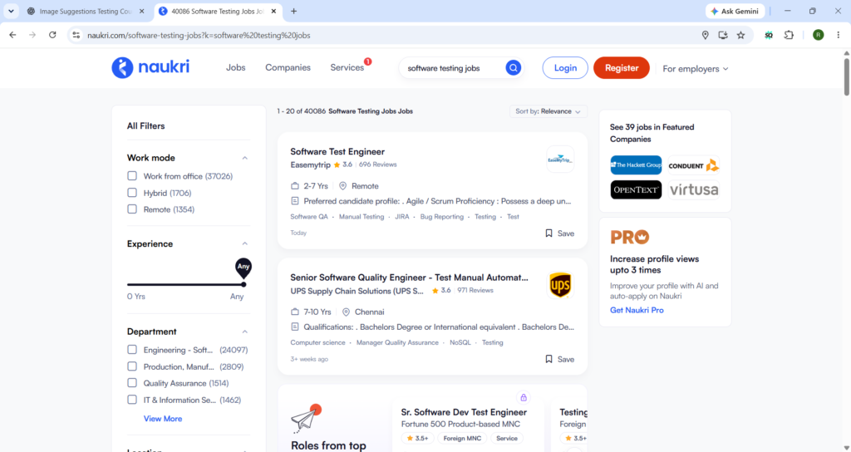851x452 pixels.
Task: View site information icon in address bar
Action: coord(76,35)
